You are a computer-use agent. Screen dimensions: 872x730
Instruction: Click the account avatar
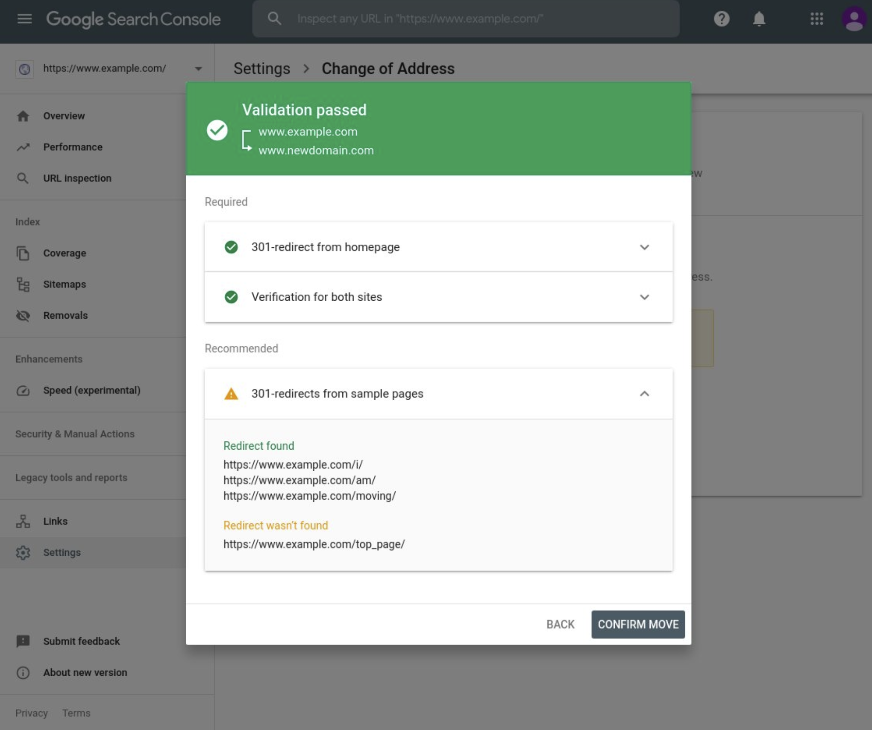coord(854,19)
